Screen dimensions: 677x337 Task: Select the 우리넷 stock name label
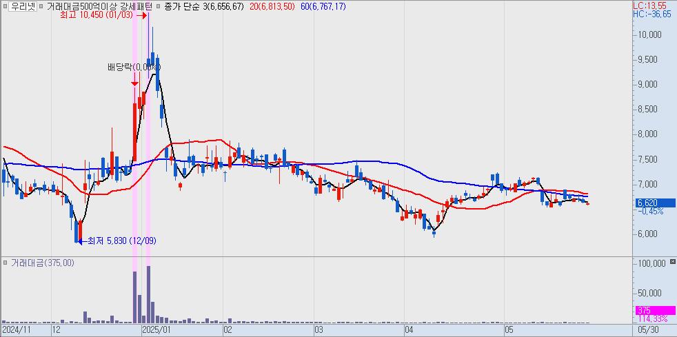[x=23, y=6]
